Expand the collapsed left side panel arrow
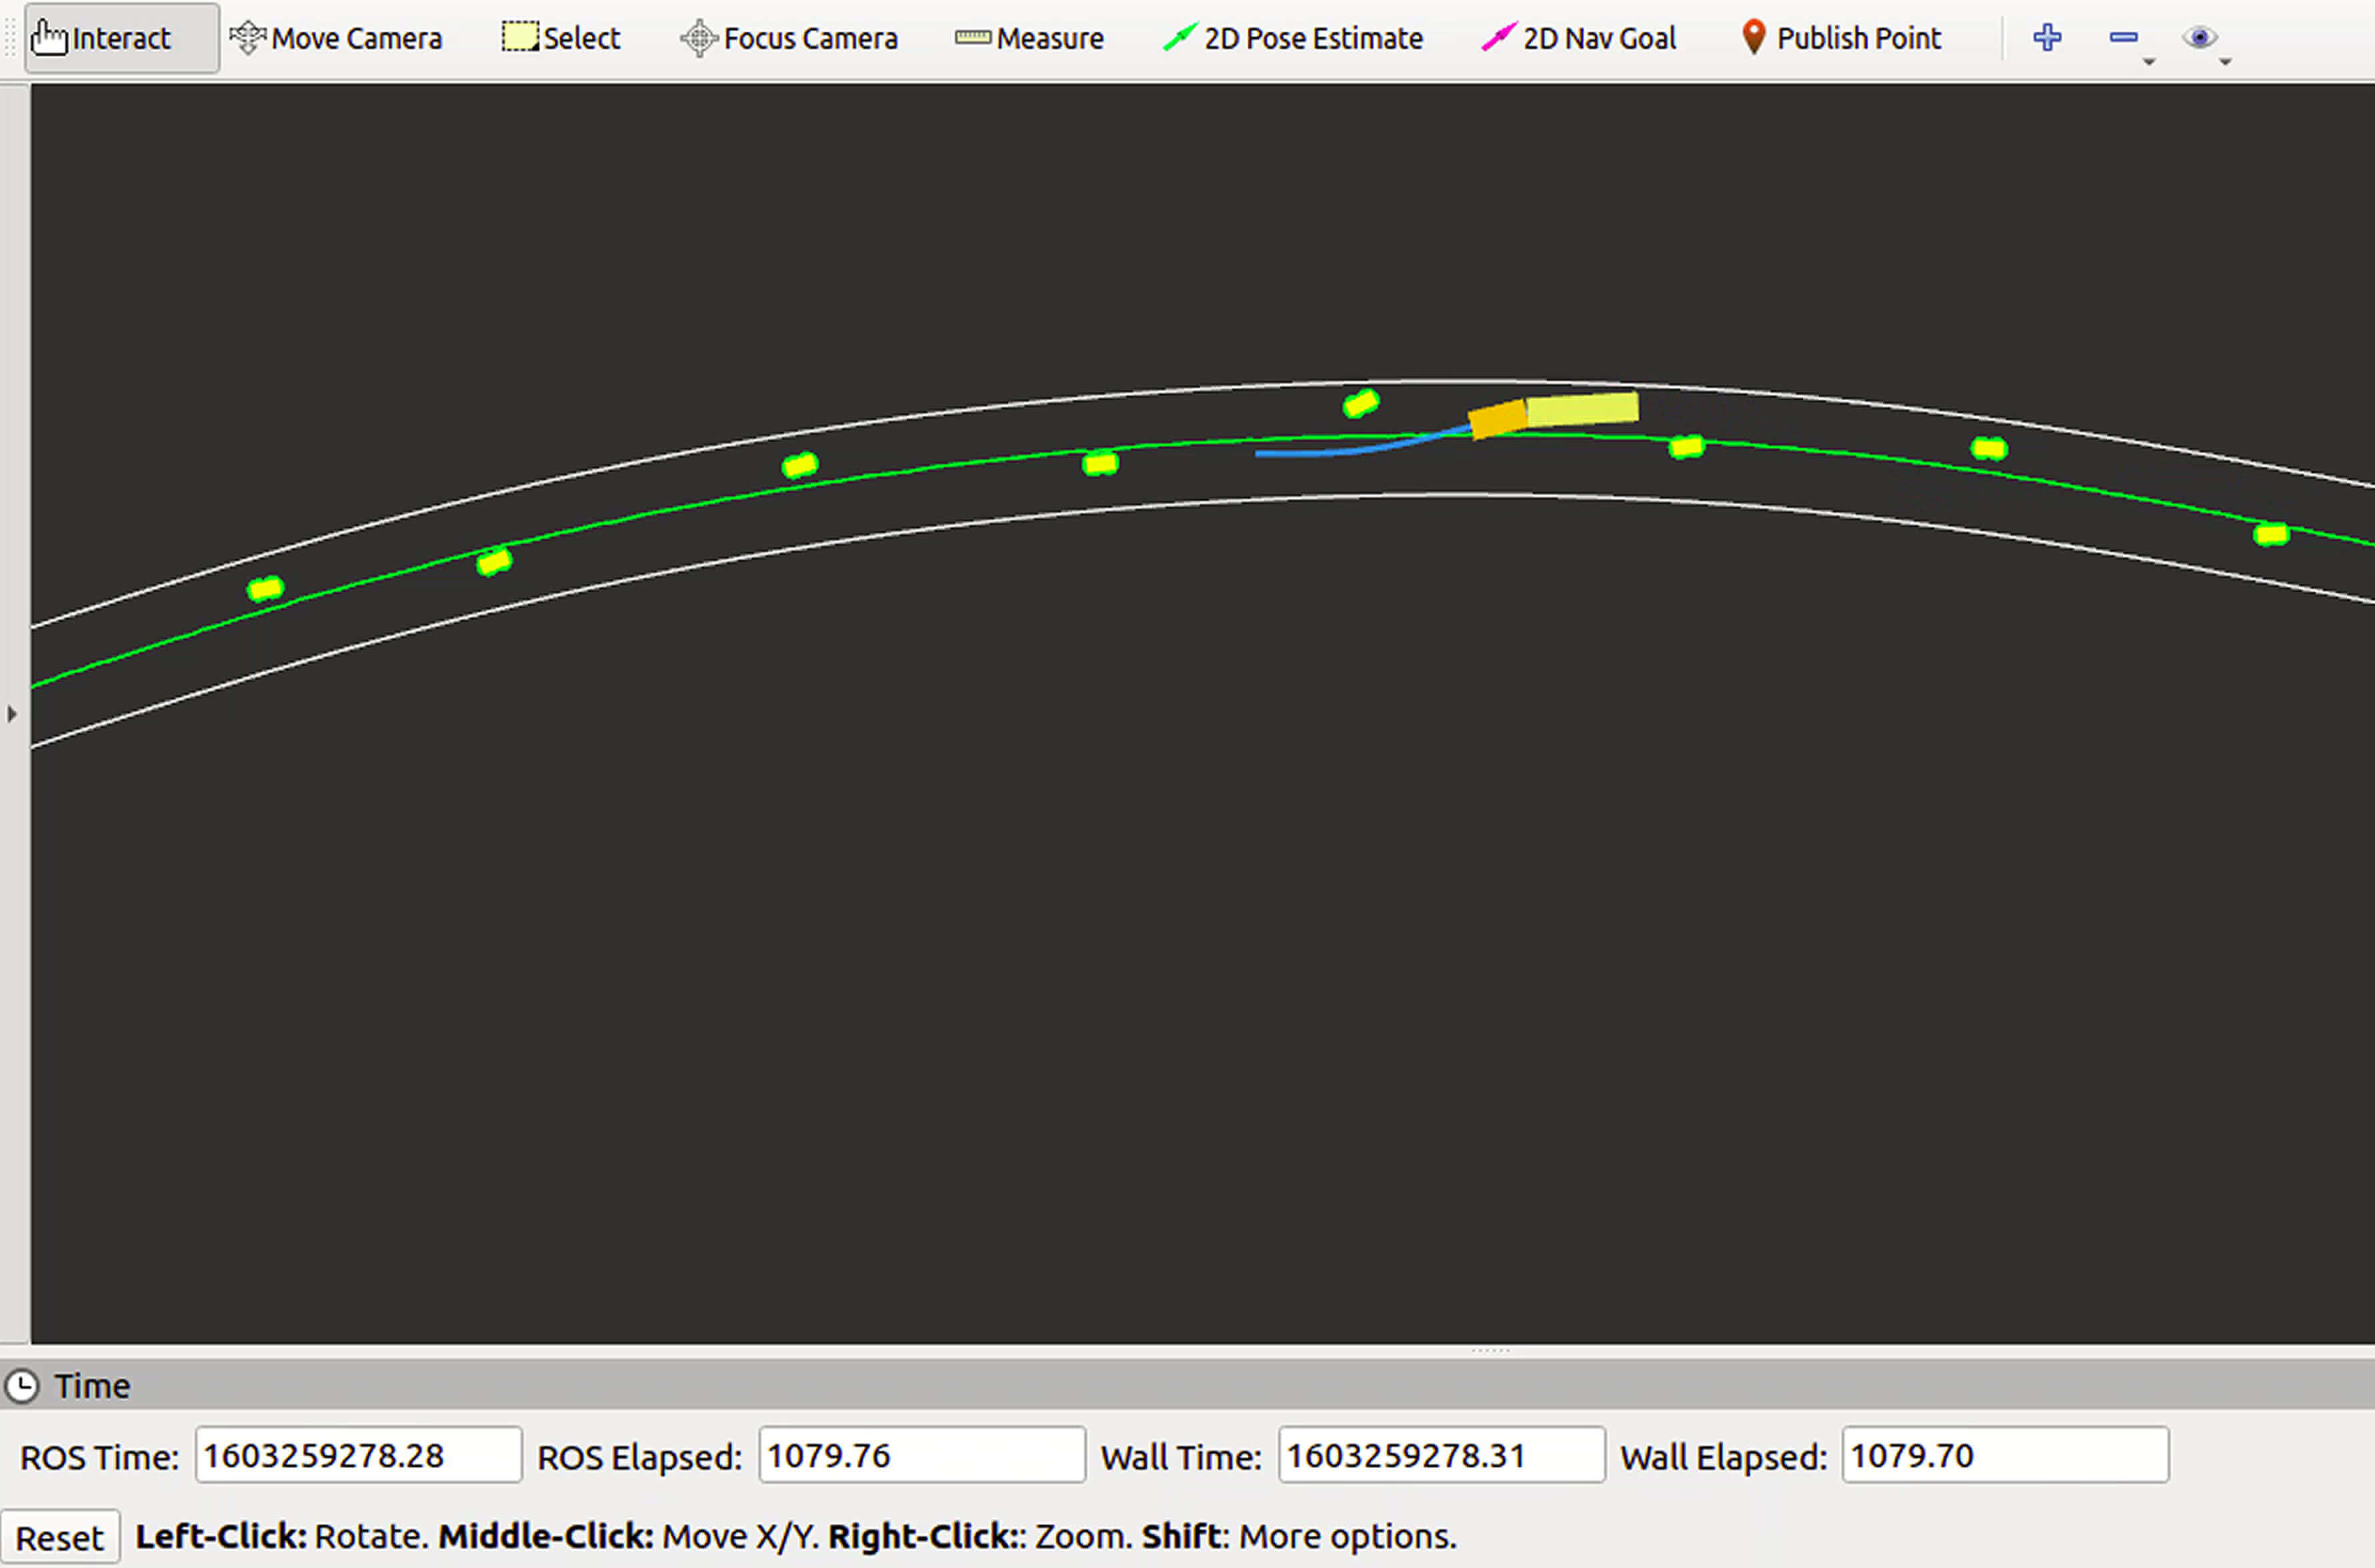The height and width of the screenshot is (1568, 2375). pos(12,714)
